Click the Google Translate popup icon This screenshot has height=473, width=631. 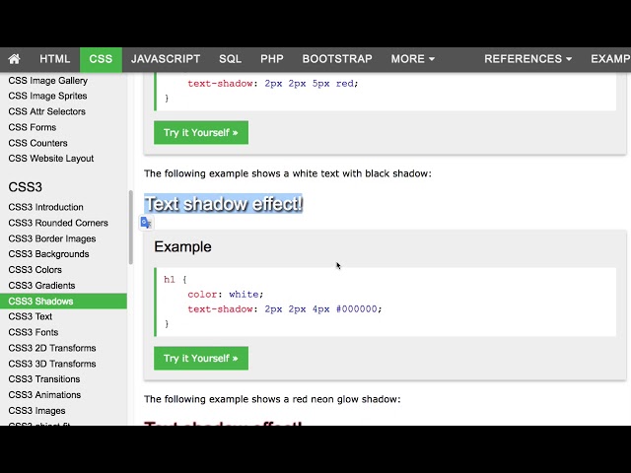(146, 223)
